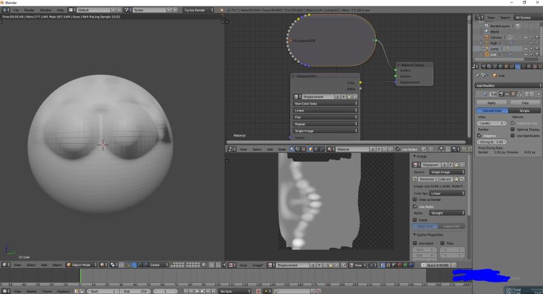
Task: Open Repeat extension dropdown on image node
Action: [325, 124]
